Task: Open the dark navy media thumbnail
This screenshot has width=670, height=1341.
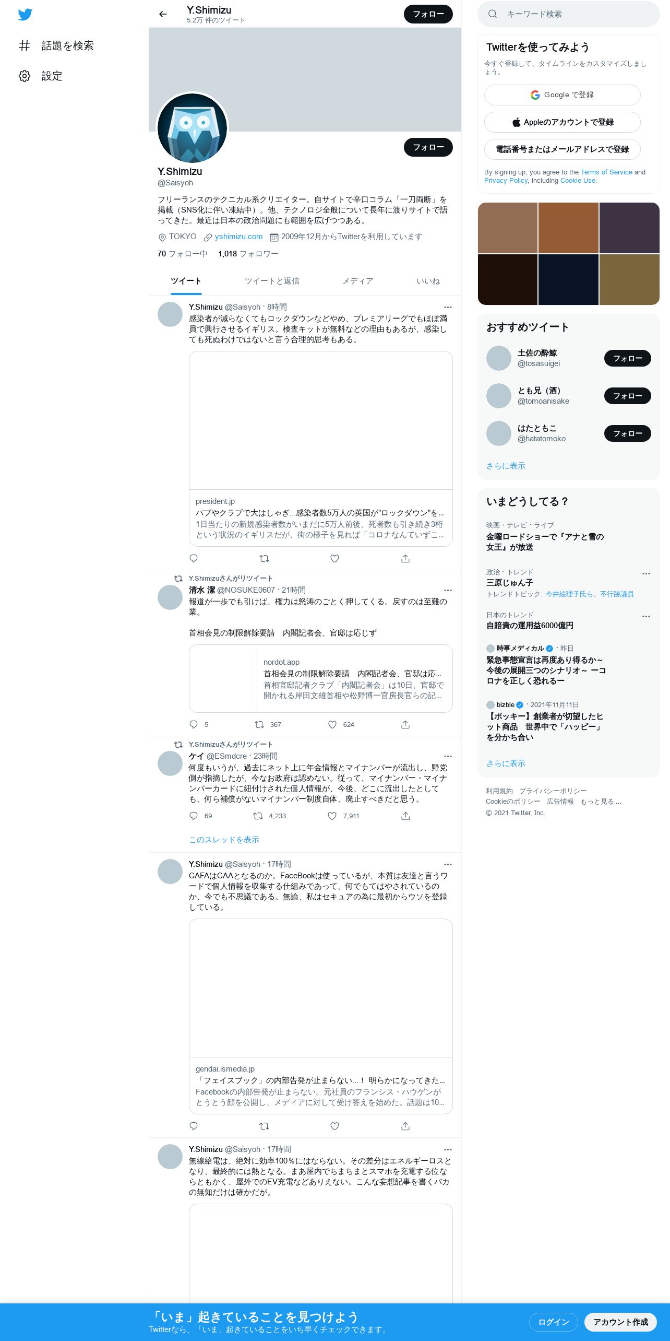Action: pos(568,279)
